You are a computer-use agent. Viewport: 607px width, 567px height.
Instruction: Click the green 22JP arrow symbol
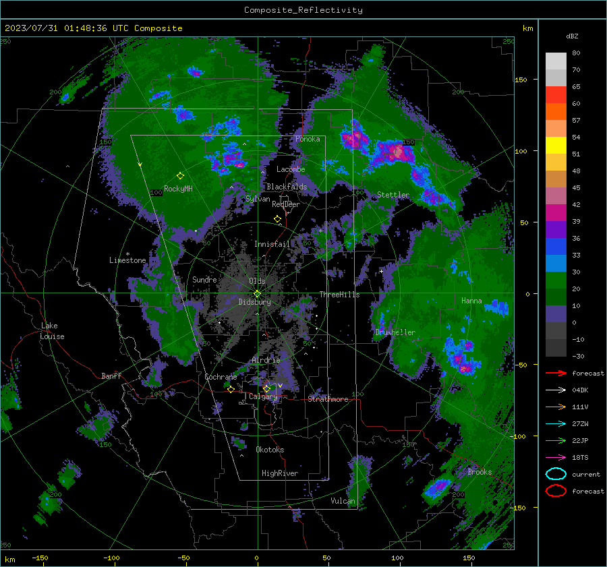(x=556, y=440)
